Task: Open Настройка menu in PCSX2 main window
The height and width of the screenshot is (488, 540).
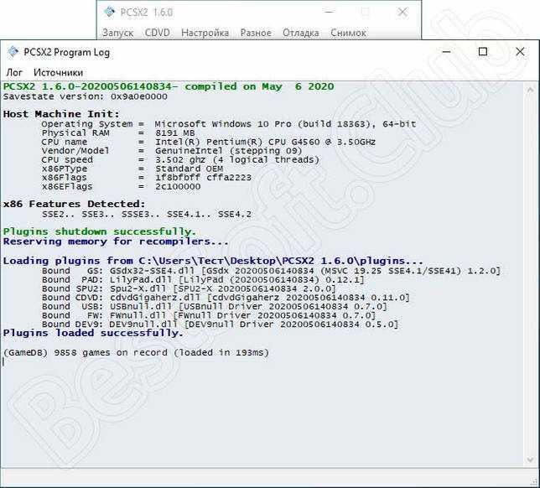Action: click(x=205, y=33)
